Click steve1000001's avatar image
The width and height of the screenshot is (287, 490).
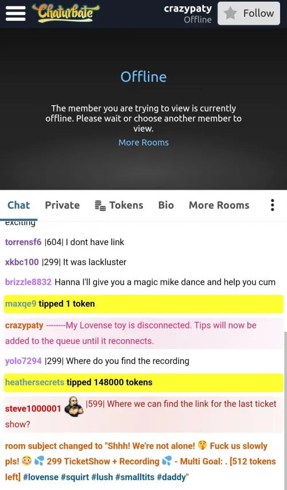pyautogui.click(x=73, y=407)
